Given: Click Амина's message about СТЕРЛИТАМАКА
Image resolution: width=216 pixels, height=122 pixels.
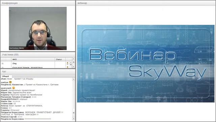Looking at the screenshot, I should (x=22, y=106).
